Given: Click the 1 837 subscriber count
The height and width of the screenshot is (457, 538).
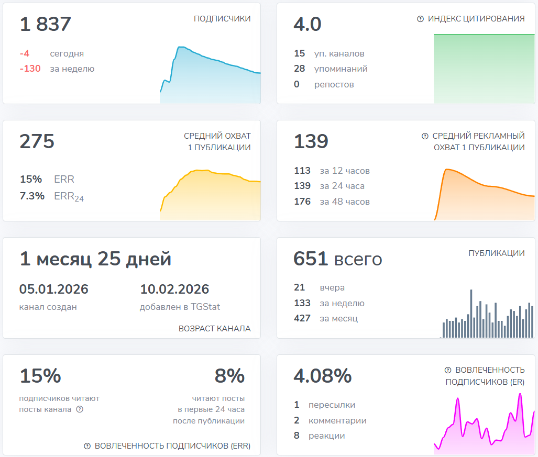Looking at the screenshot, I should click(x=46, y=24).
